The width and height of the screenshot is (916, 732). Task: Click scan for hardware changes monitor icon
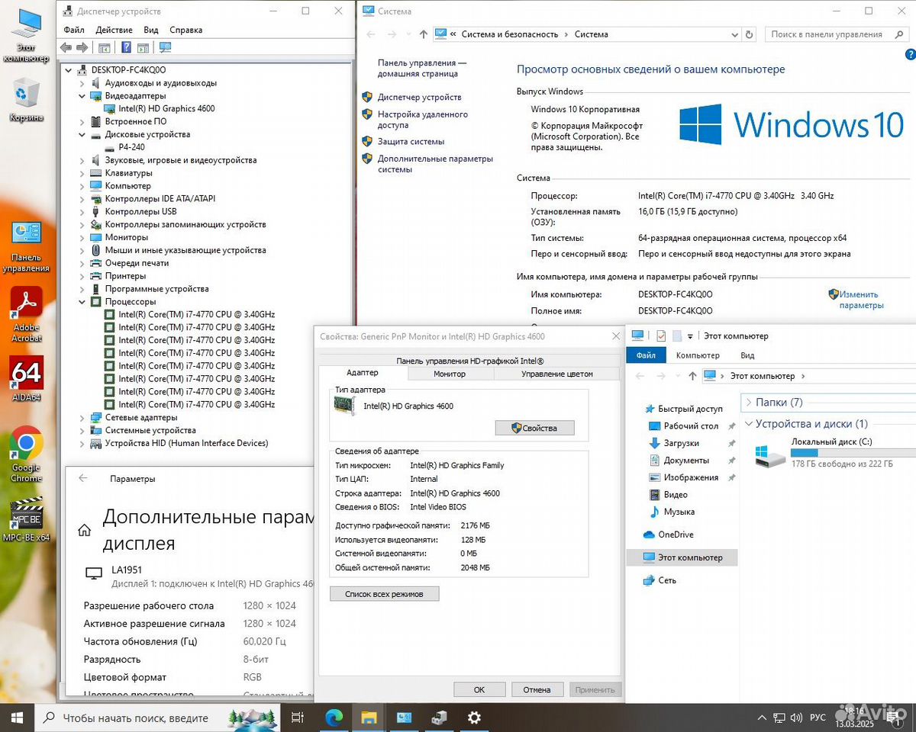click(x=166, y=47)
